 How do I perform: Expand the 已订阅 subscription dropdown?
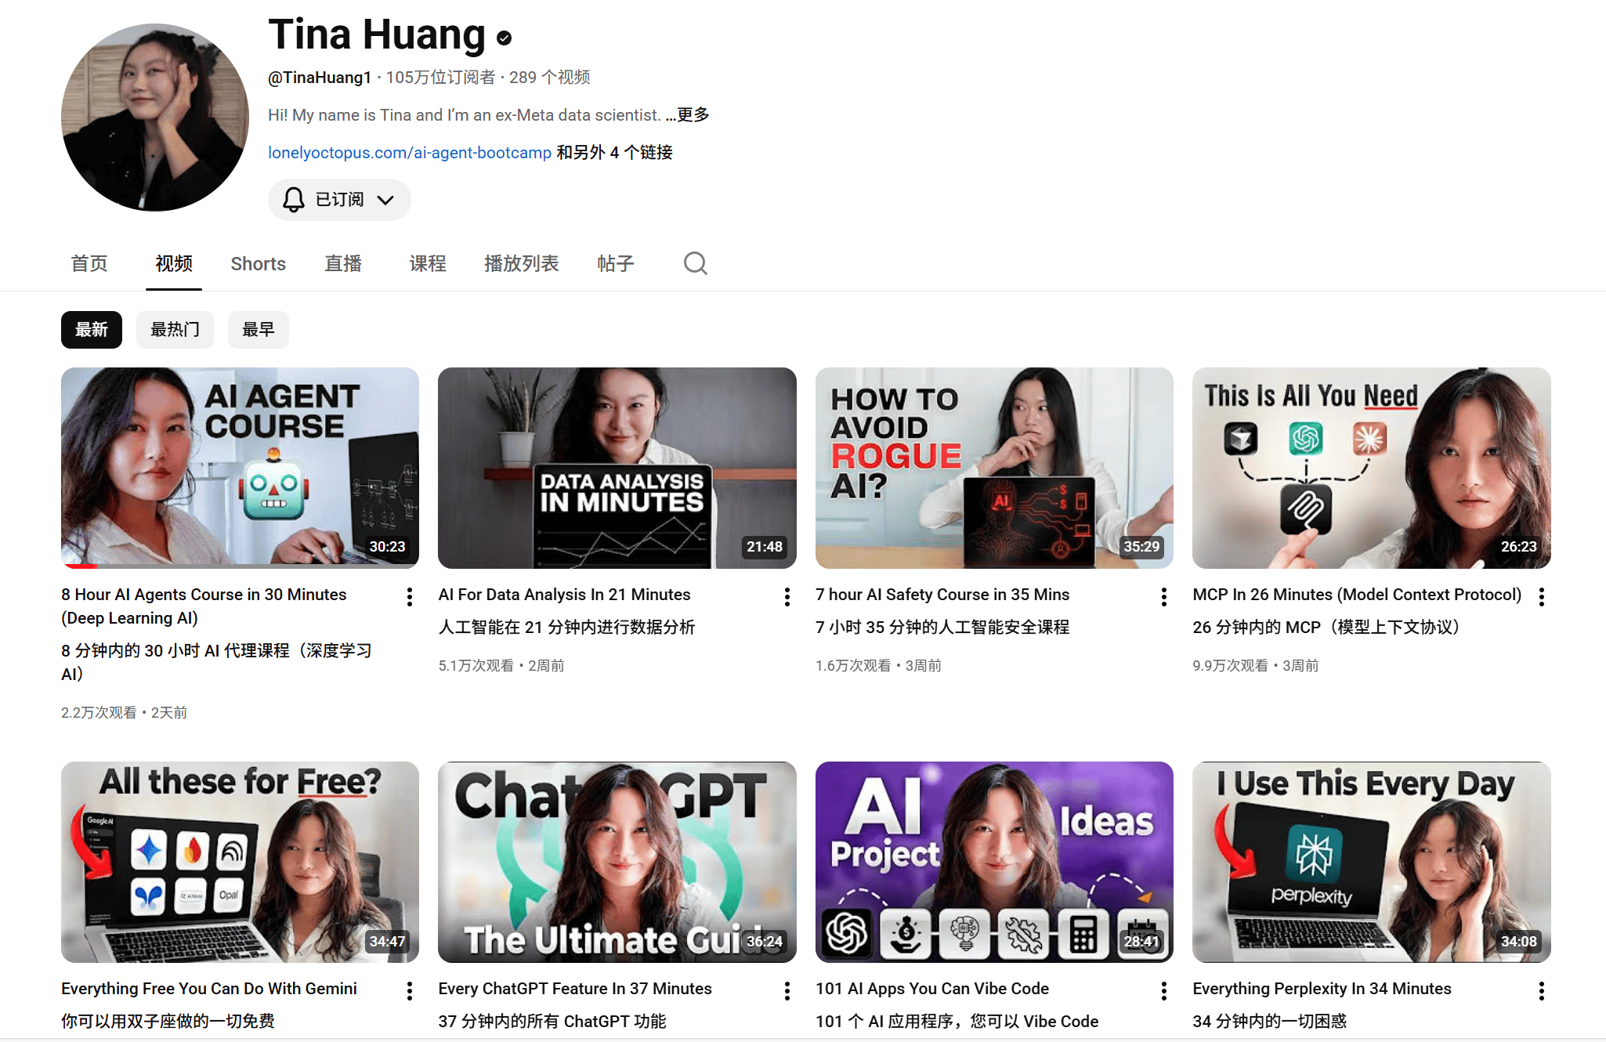(339, 200)
